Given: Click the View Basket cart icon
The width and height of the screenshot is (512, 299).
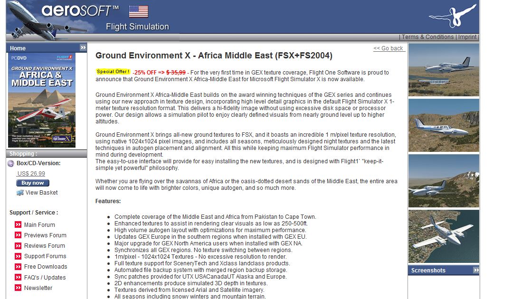Looking at the screenshot, I should 20,193.
